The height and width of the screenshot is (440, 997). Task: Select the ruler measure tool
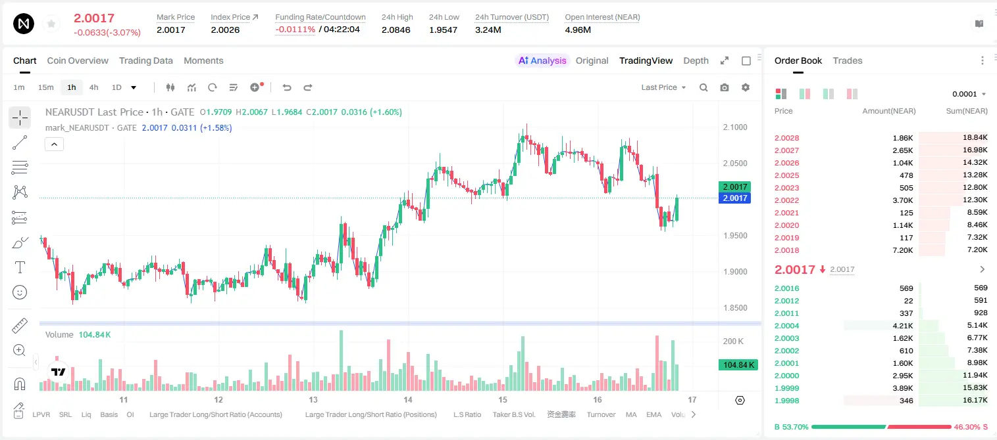pos(20,326)
